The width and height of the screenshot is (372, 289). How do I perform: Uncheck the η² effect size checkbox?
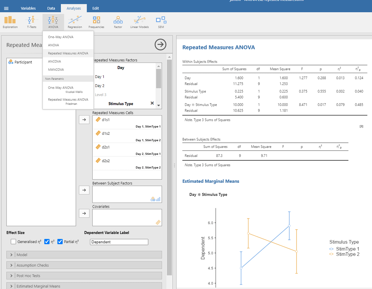[x=47, y=242]
